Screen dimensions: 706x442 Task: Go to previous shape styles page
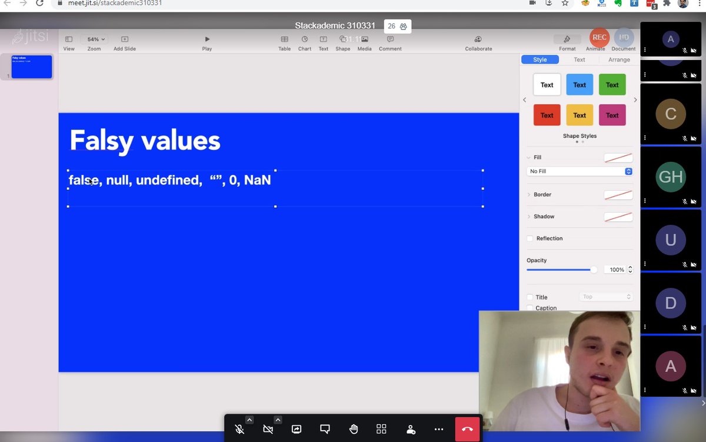[x=525, y=100]
